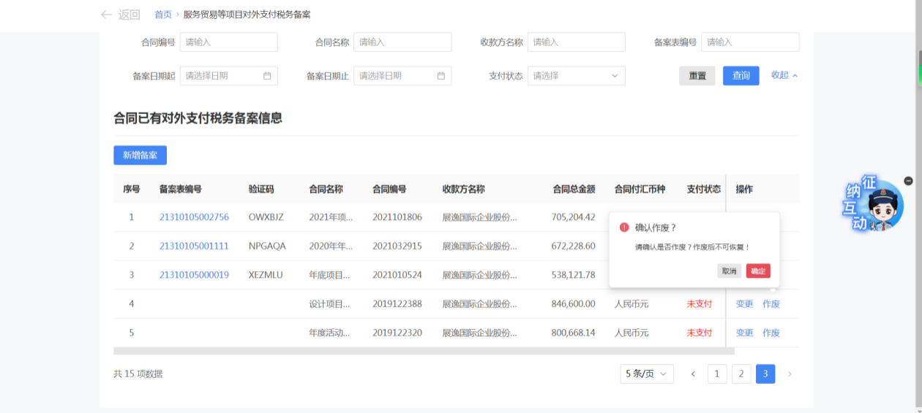Select page 2 in pagination
The width and height of the screenshot is (922, 413).
(x=741, y=374)
